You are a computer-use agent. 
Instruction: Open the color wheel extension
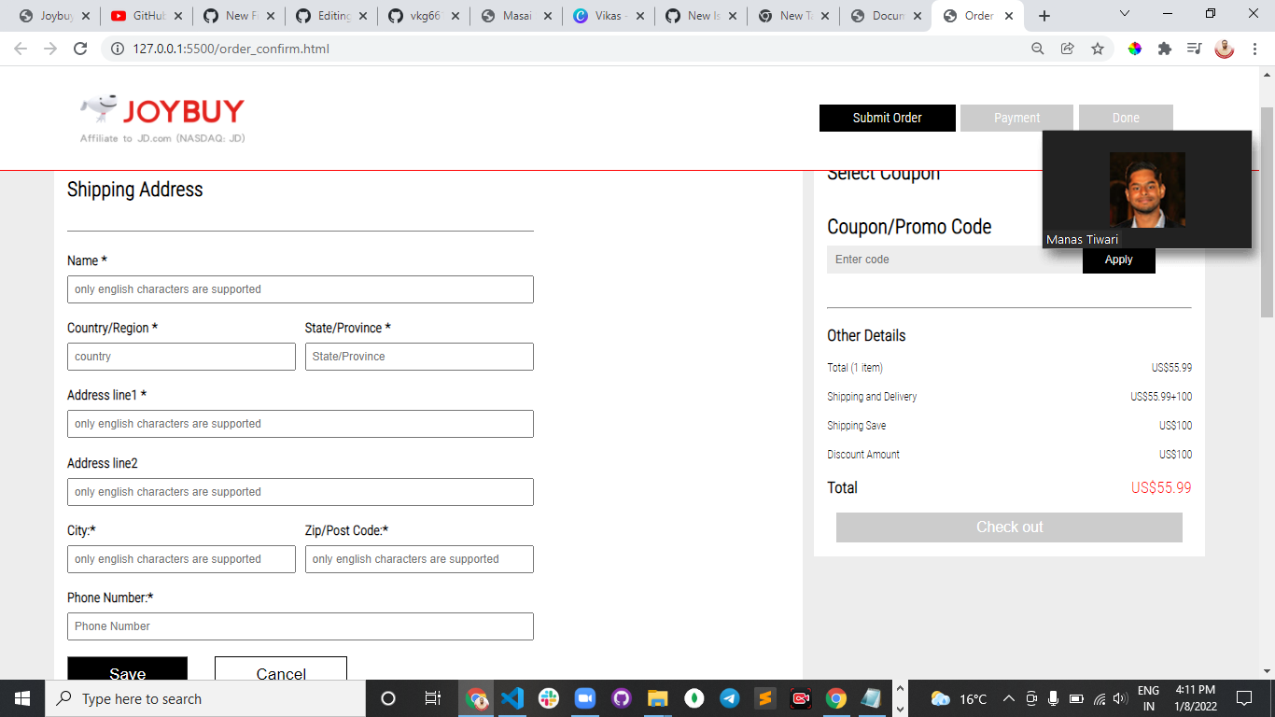1135,48
